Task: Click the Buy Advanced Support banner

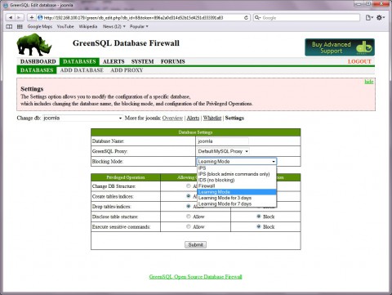Action: click(x=340, y=47)
